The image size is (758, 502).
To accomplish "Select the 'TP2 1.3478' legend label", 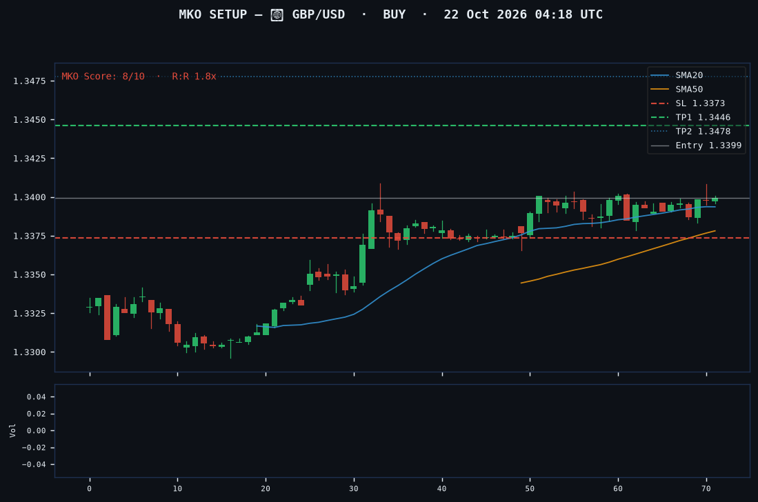I will 703,132.
